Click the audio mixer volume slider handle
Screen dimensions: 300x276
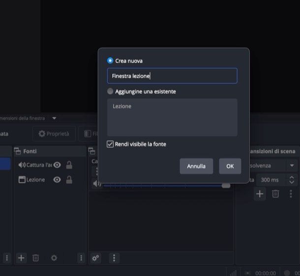pos(226,185)
